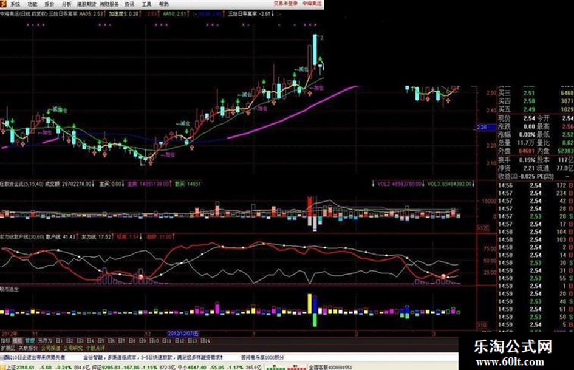Switch to template slot 日4
The width and height of the screenshot is (574, 370).
(91, 341)
